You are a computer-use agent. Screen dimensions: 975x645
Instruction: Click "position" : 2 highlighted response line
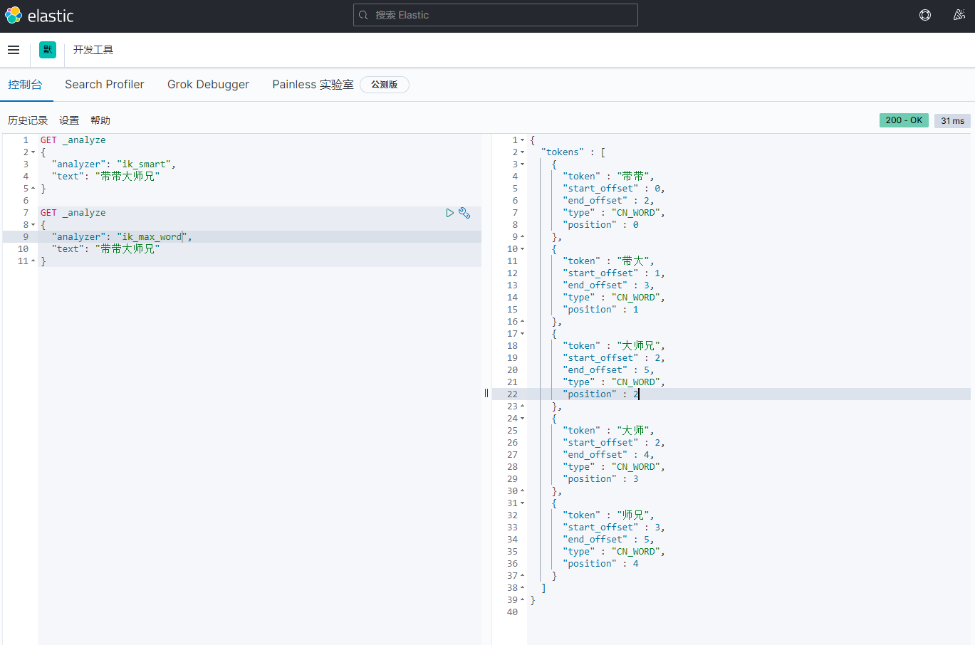coord(600,394)
